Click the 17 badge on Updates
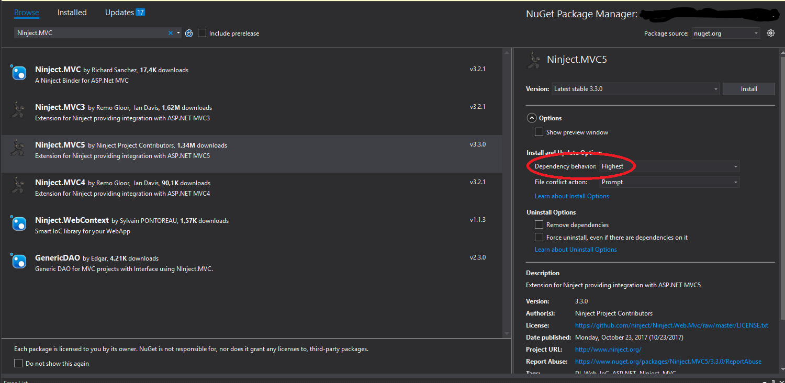The height and width of the screenshot is (383, 785). pos(140,13)
